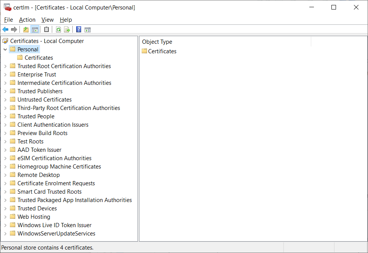This screenshot has width=368, height=253.
Task: Select the Web Hosting store
Action: click(x=34, y=217)
